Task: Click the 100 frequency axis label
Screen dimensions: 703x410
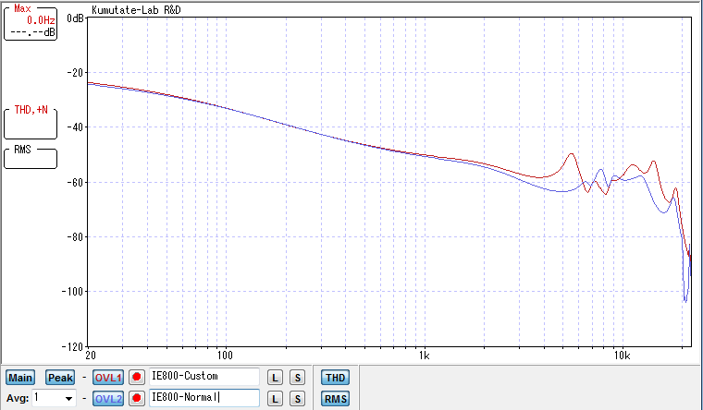Action: click(225, 356)
